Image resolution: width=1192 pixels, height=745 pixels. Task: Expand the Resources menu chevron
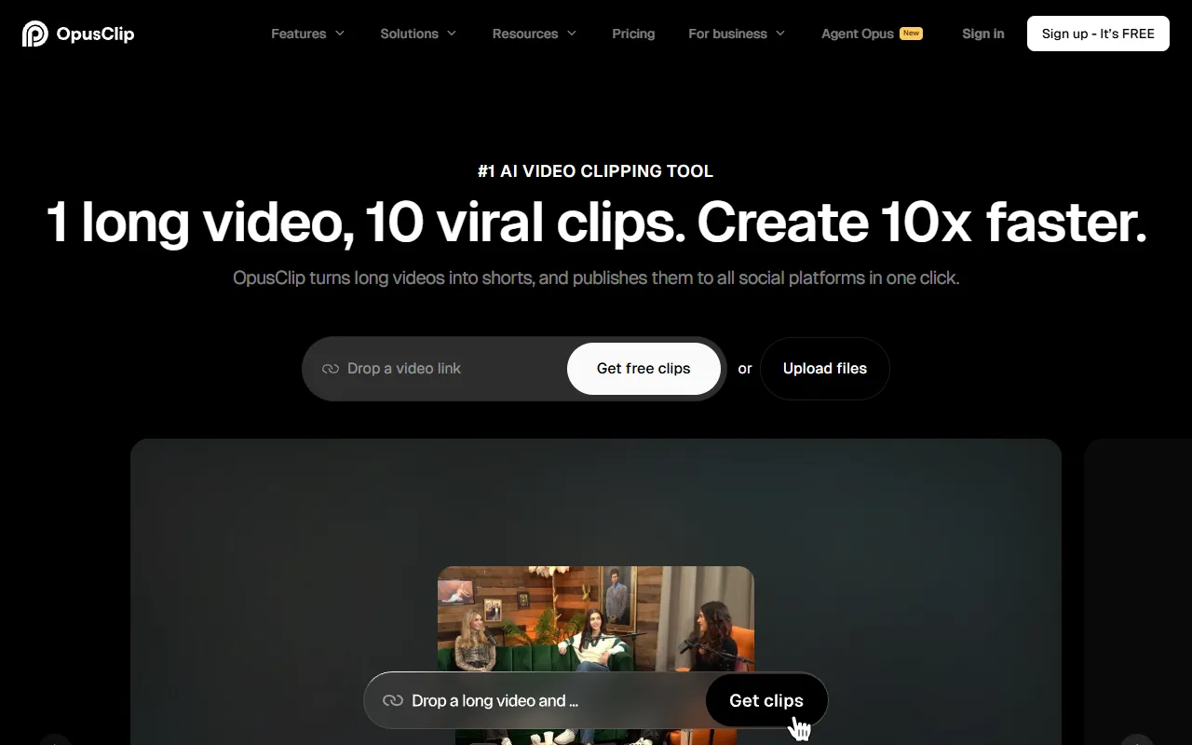tap(572, 34)
